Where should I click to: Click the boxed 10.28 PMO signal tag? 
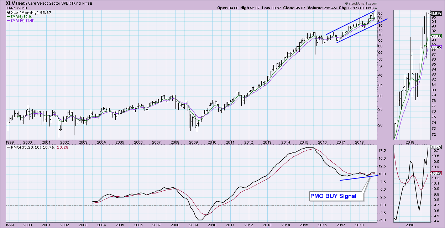click(x=436, y=173)
